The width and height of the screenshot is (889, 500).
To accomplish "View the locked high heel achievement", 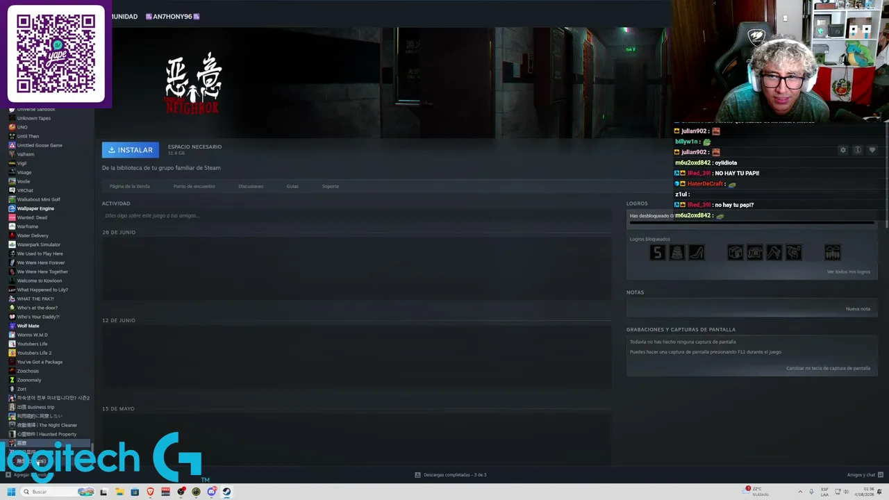I will tap(696, 253).
